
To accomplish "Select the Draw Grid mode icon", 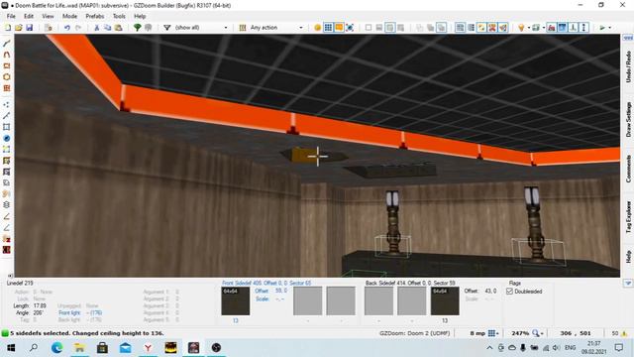I will (7, 88).
